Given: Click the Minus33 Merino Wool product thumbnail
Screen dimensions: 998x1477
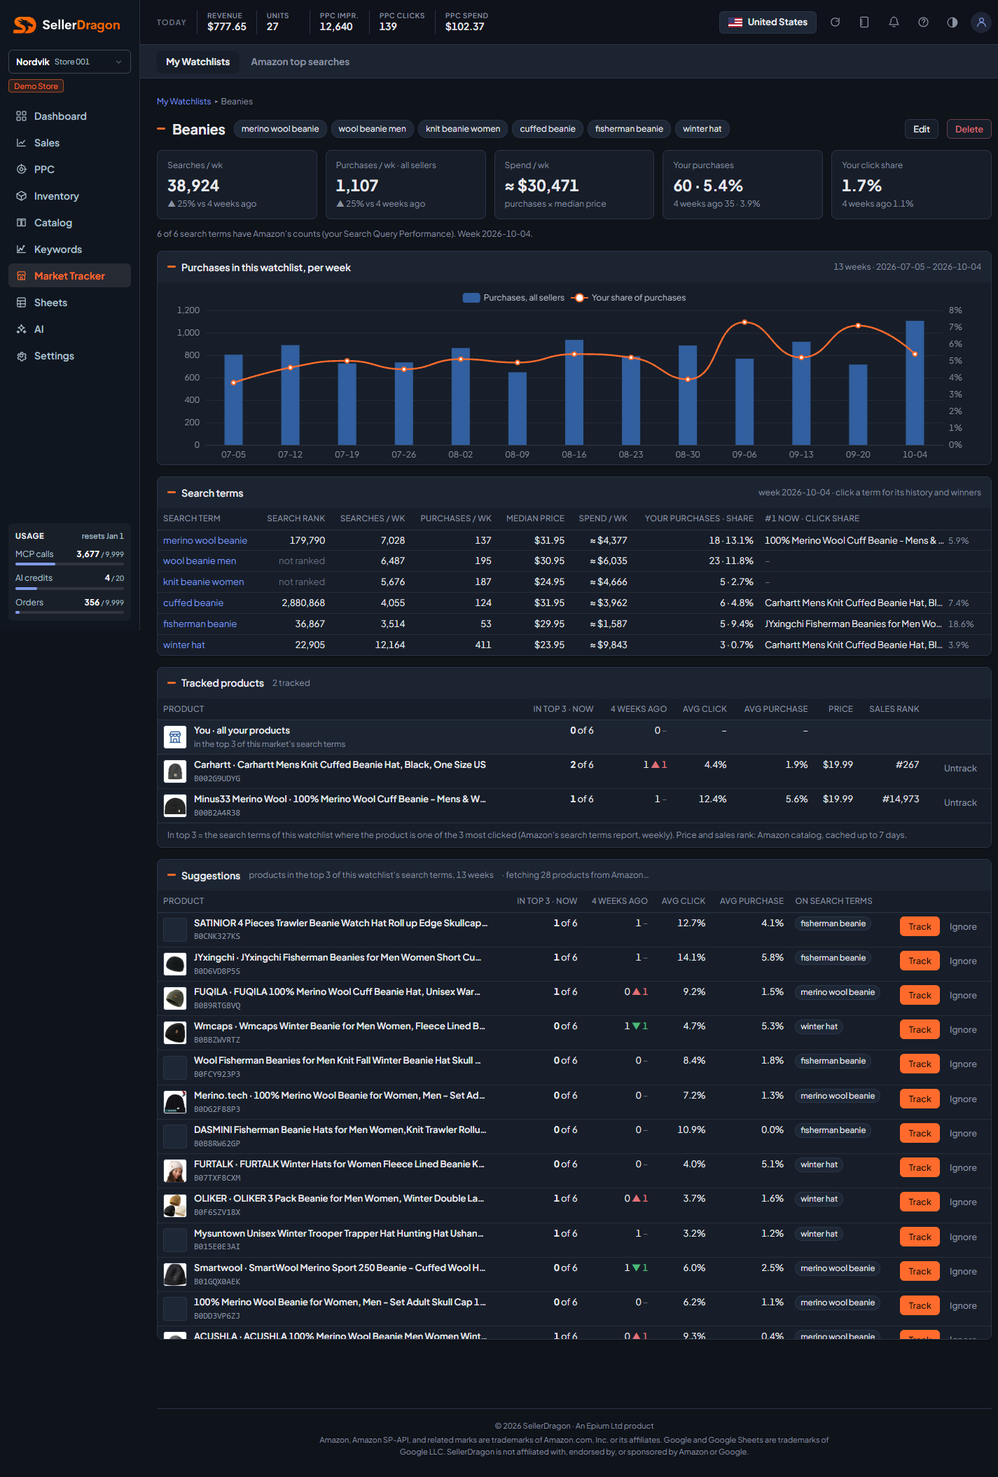Looking at the screenshot, I should [175, 806].
